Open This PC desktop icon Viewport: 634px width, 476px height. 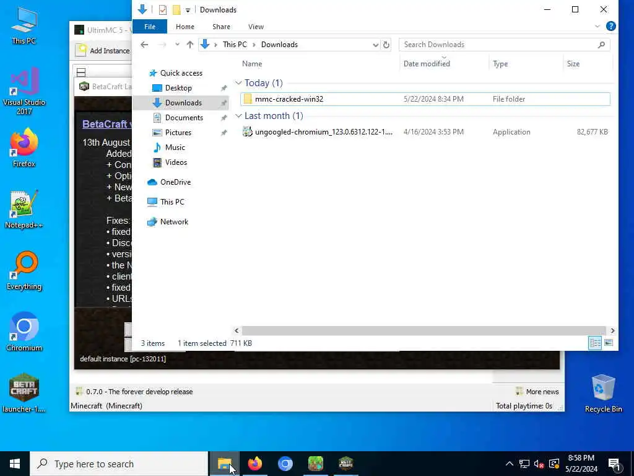tap(24, 25)
